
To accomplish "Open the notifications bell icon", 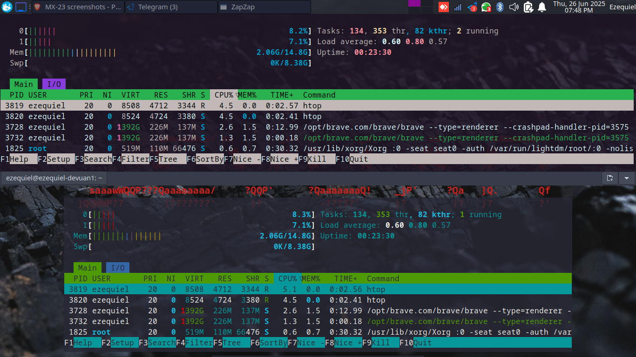I will pyautogui.click(x=542, y=7).
